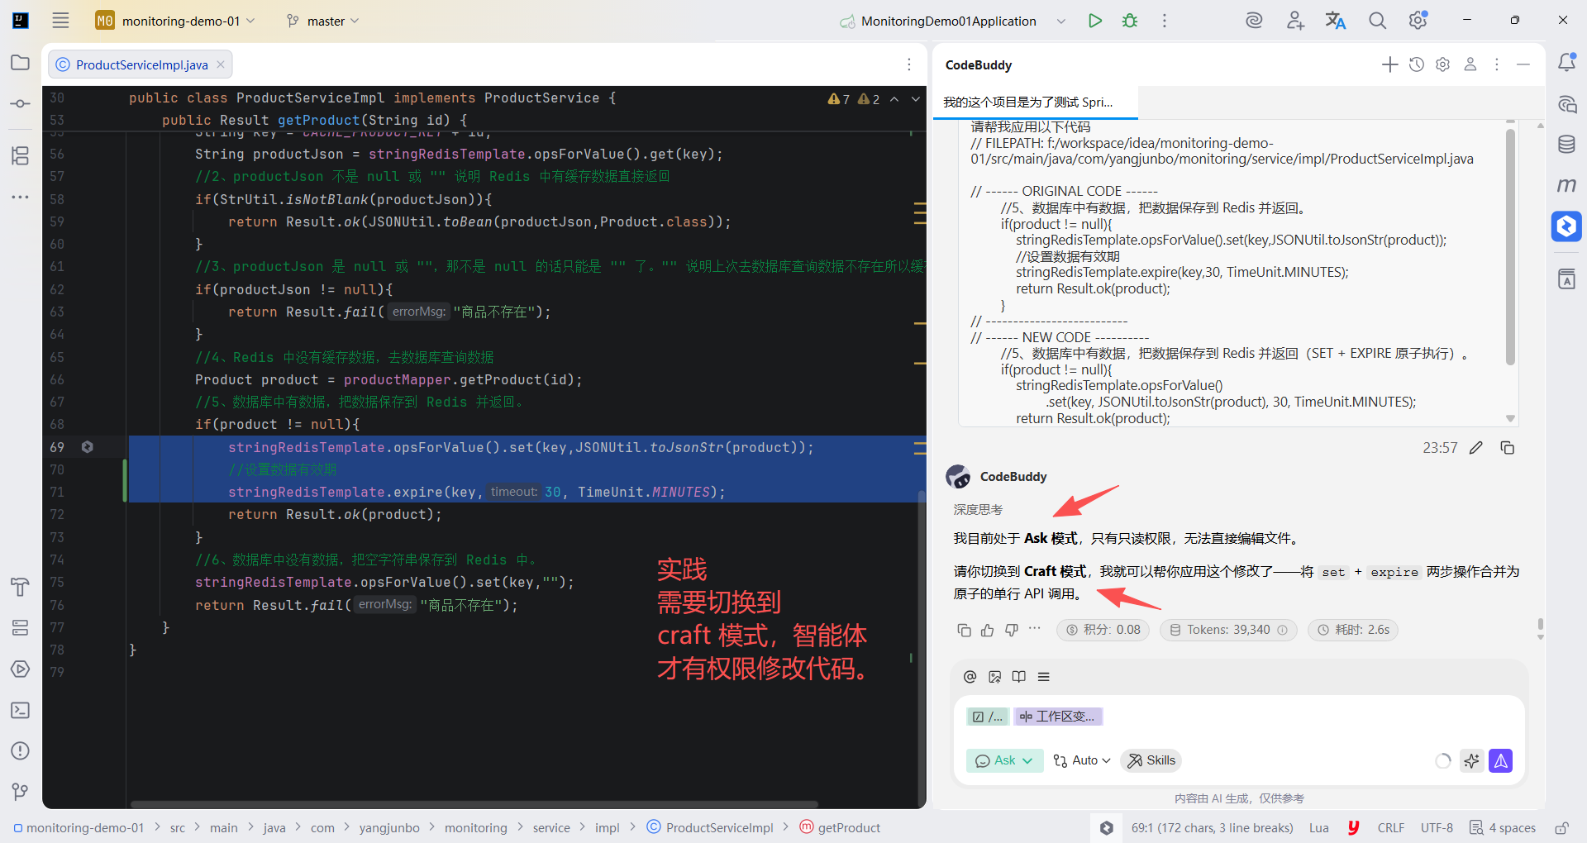Expand the deep thinking section
This screenshot has width=1587, height=843.
tap(978, 510)
